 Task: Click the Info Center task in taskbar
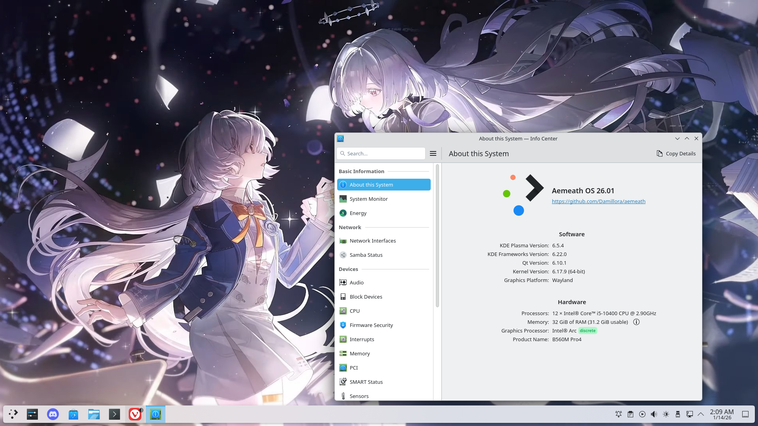156,414
